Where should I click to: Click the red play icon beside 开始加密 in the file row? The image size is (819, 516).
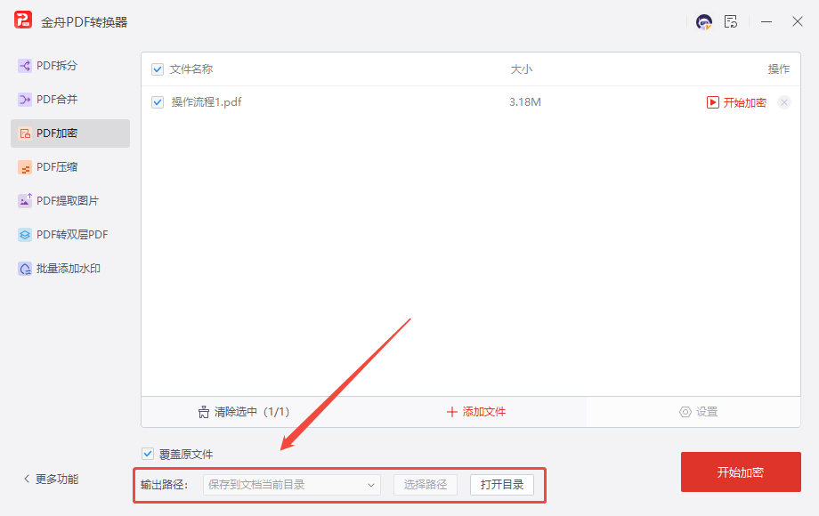coord(712,102)
